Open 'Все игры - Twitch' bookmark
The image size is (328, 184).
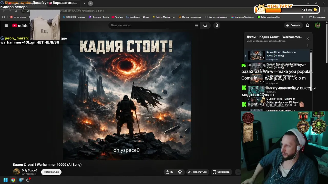pos(99,17)
